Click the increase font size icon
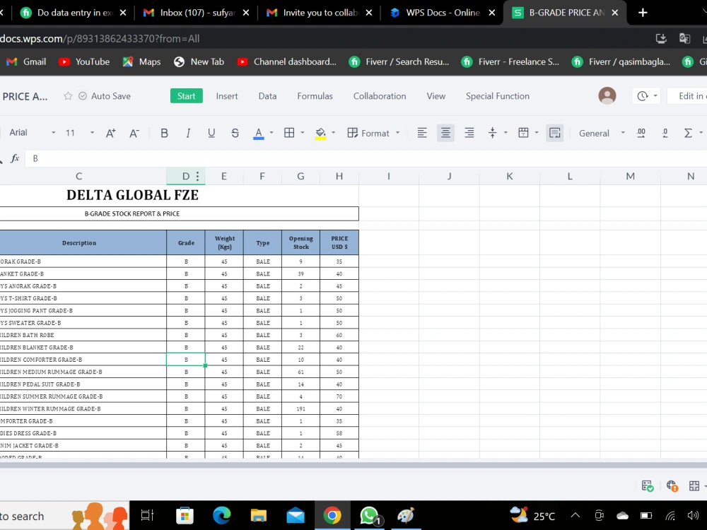The image size is (707, 530). click(x=110, y=131)
